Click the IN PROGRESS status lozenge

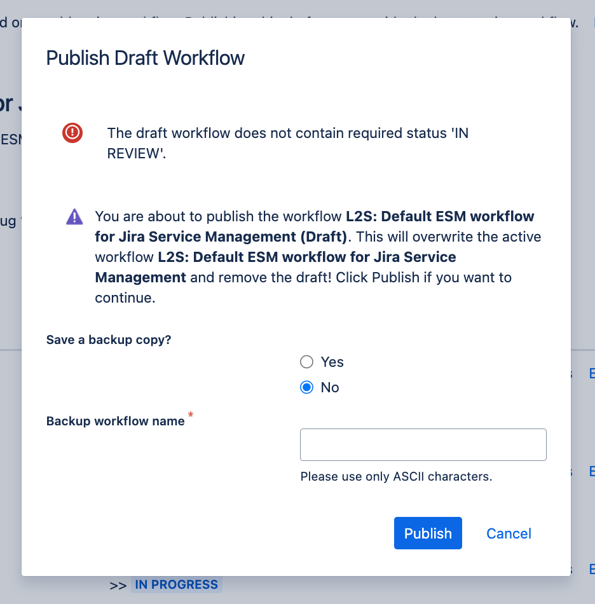click(x=176, y=584)
